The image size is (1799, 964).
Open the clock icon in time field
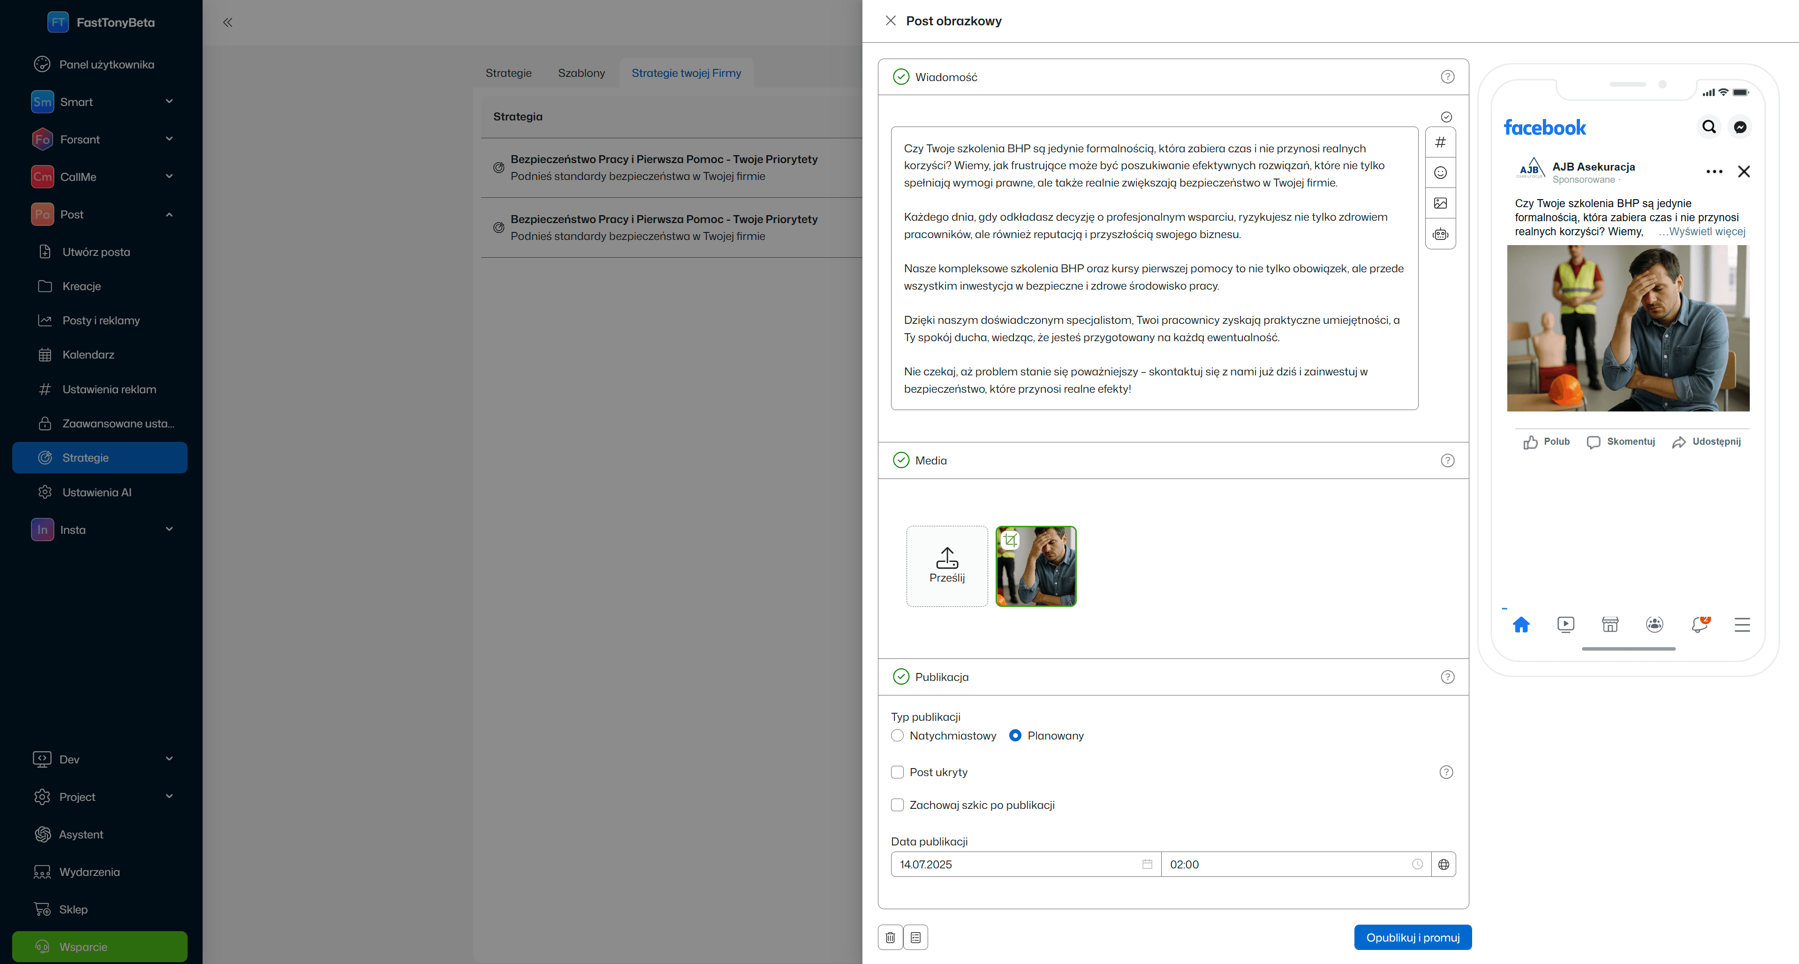[x=1417, y=864]
